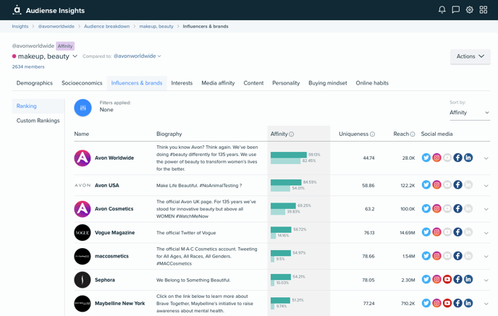Open the settings gear icon
The height and width of the screenshot is (316, 498).
(x=470, y=10)
